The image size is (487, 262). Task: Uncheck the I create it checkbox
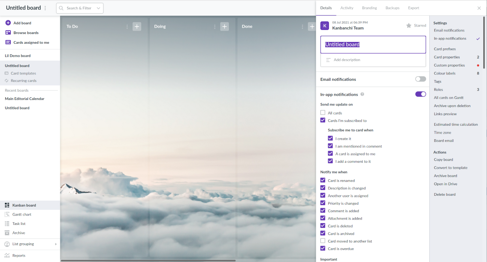pyautogui.click(x=330, y=138)
